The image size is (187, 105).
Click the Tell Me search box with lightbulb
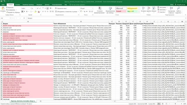77,5
